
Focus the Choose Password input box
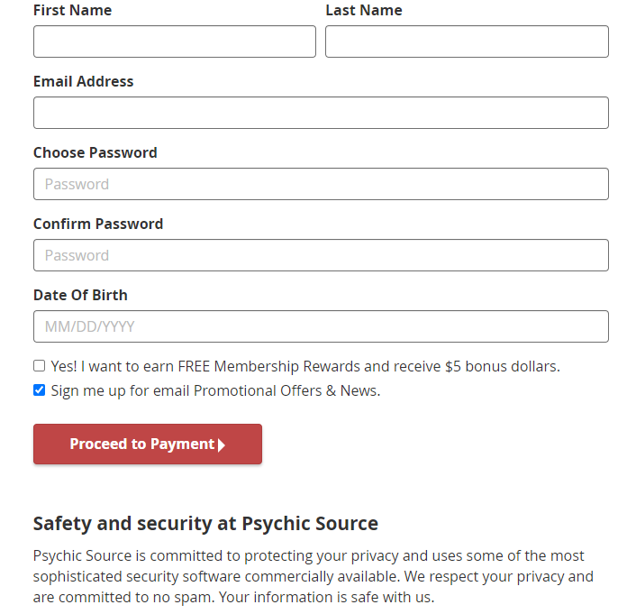click(321, 184)
